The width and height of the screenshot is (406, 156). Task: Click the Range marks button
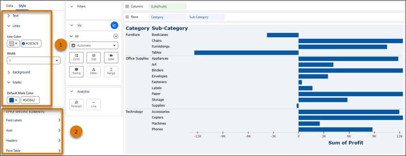pyautogui.click(x=111, y=72)
